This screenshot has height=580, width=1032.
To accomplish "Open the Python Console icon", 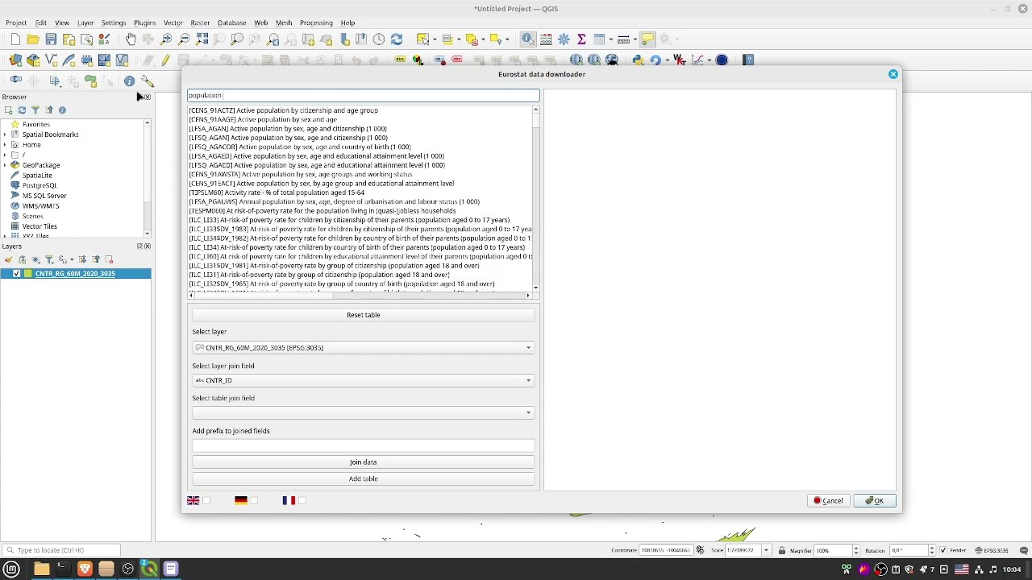I will (638, 60).
